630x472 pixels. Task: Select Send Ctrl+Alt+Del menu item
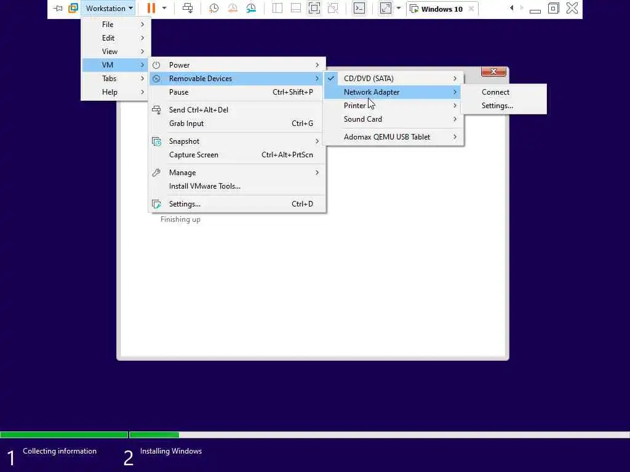point(237,110)
